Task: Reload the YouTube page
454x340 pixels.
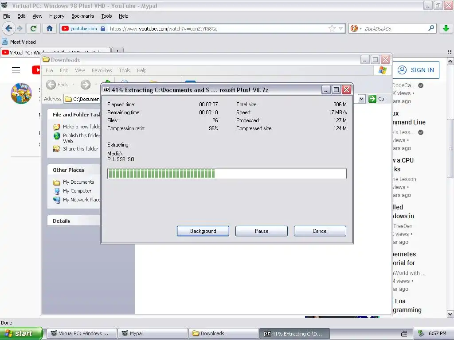Action: point(34,28)
